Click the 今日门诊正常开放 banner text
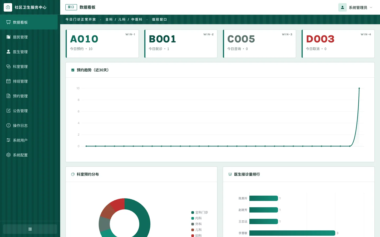The width and height of the screenshot is (380, 237). pos(80,19)
